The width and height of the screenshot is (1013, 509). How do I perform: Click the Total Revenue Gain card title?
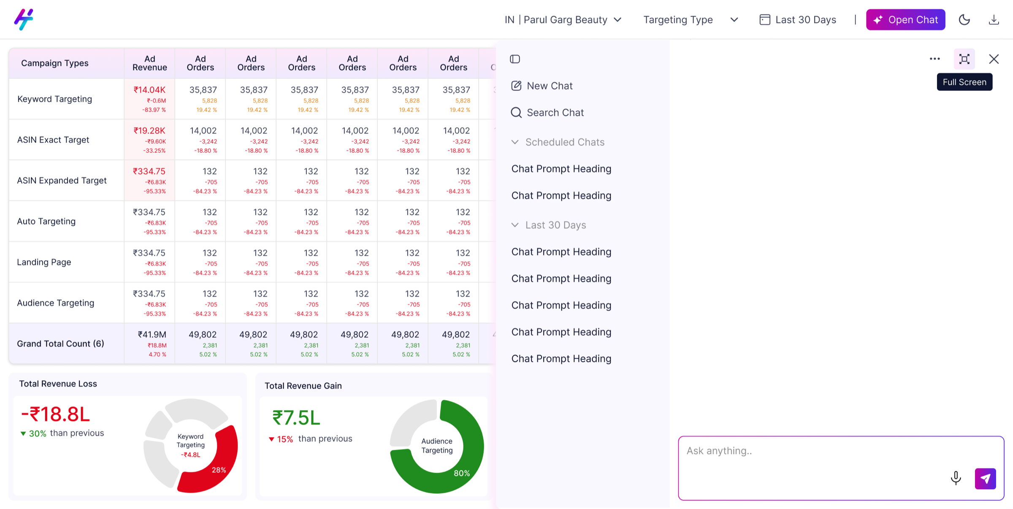(303, 386)
